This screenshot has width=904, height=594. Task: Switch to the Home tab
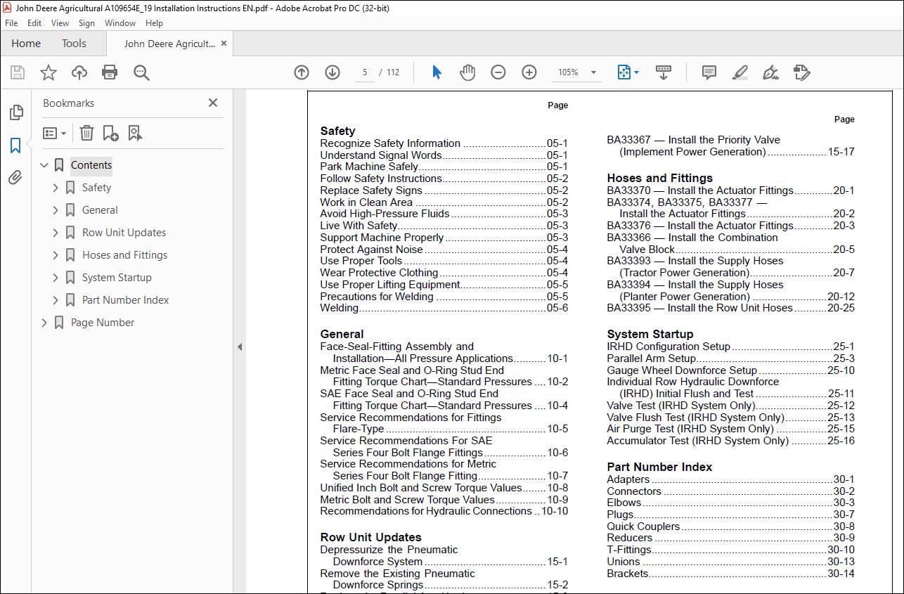(26, 44)
